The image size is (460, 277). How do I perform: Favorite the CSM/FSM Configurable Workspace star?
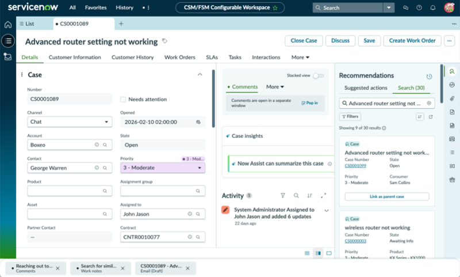[x=275, y=8]
